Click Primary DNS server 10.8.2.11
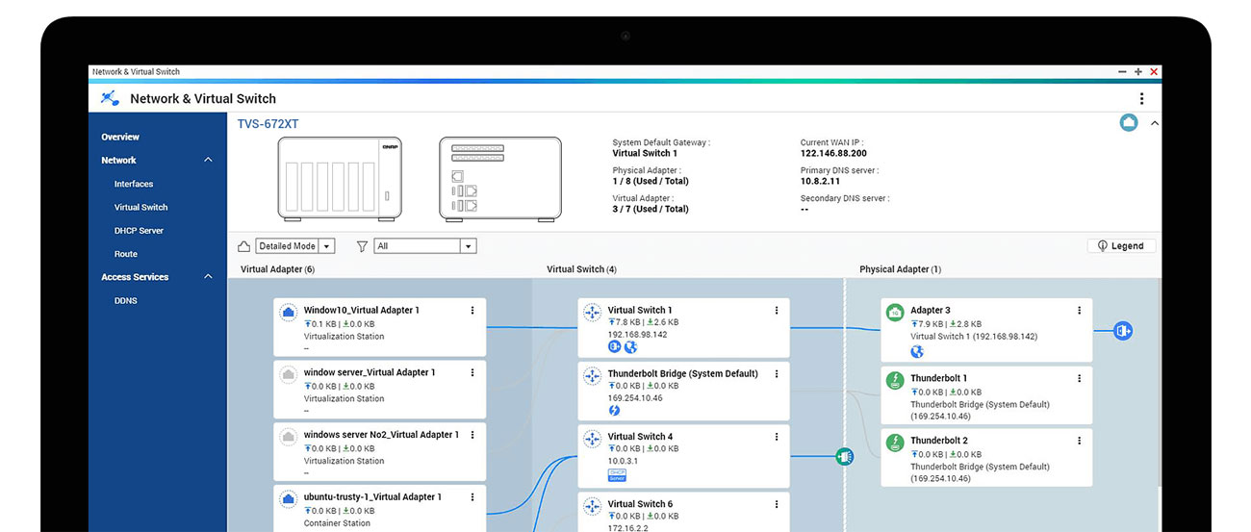This screenshot has width=1251, height=532. pyautogui.click(x=820, y=181)
